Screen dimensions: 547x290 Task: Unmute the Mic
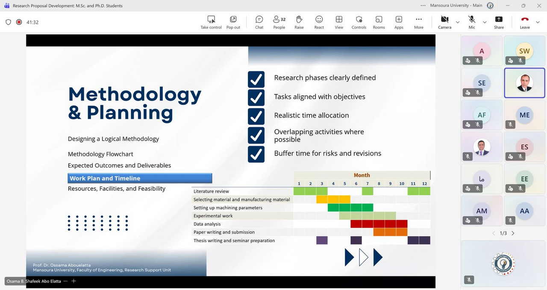point(472,22)
